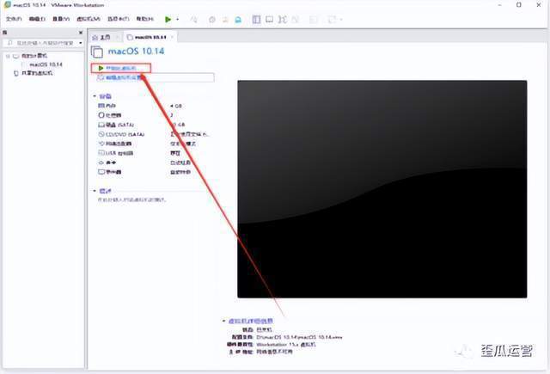
Task: Click Edit virtual machine settings link
Action: [x=123, y=77]
